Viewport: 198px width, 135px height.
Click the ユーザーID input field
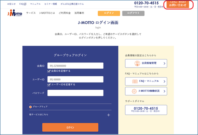tap(75, 79)
